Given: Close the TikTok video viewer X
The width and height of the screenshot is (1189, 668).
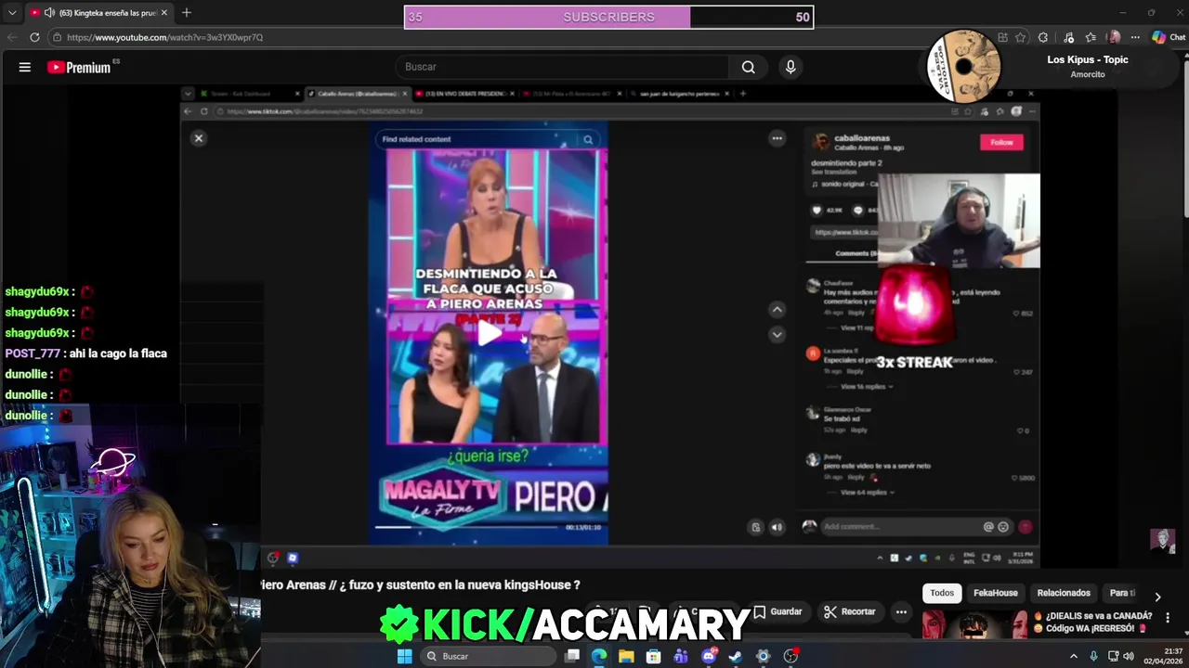Looking at the screenshot, I should (x=198, y=138).
